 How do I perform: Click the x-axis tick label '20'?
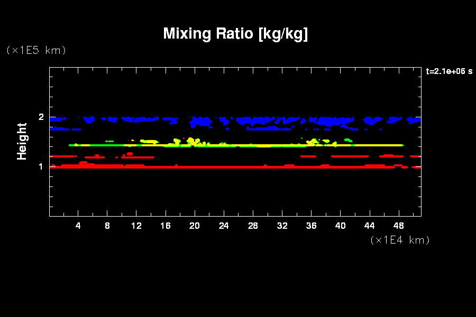pos(195,226)
